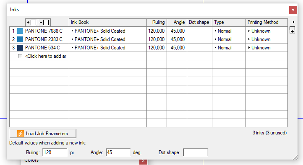This screenshot has width=303, height=165.
Task: Click the '3 inks (3 unused)' status text
Action: [269, 133]
